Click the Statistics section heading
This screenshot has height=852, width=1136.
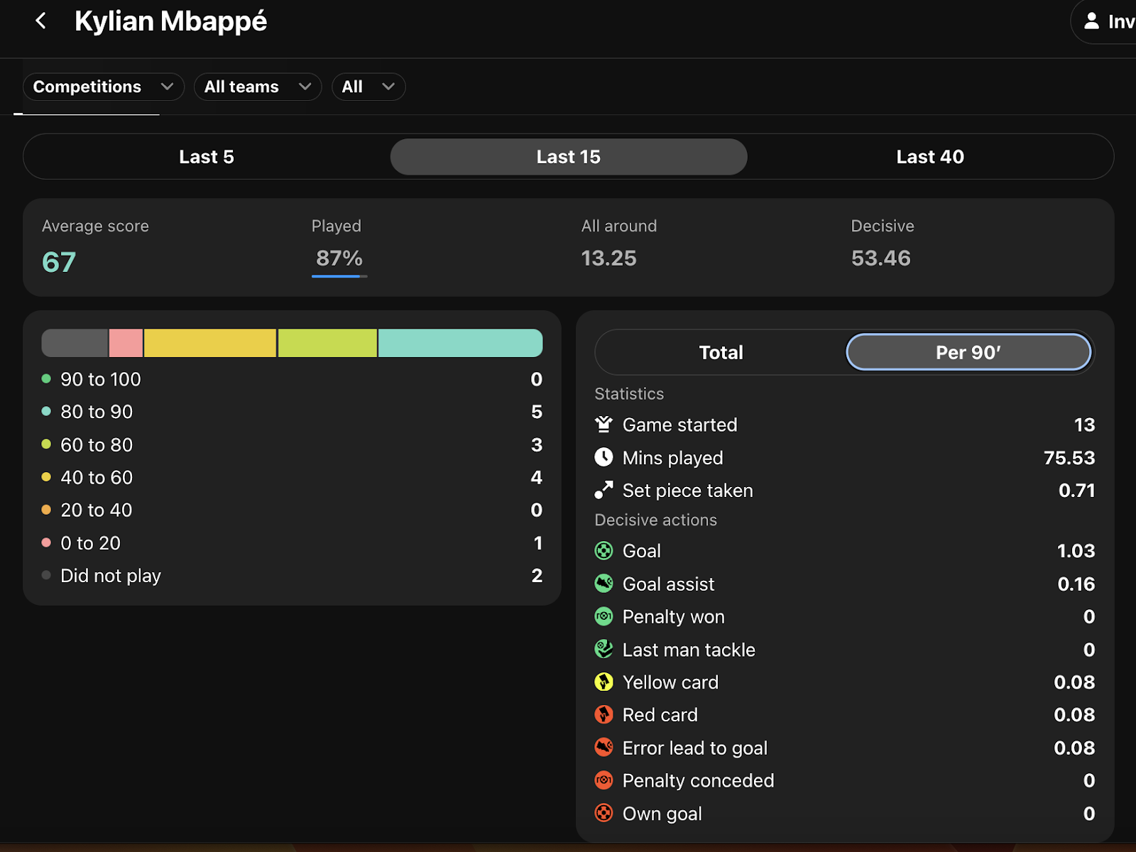629,393
